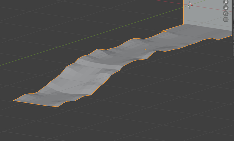The image size is (234, 141).
Task: Click the Zoom view magnifier icon
Action: click(226, 2)
